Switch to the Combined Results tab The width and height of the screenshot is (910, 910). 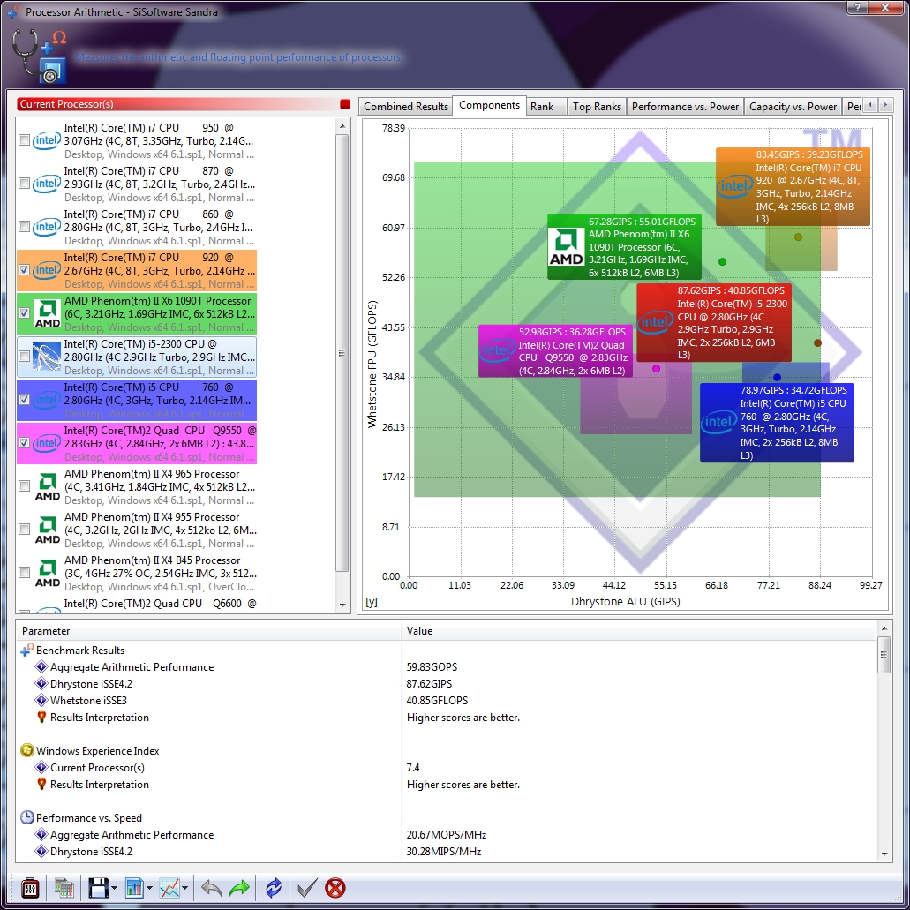[x=406, y=107]
